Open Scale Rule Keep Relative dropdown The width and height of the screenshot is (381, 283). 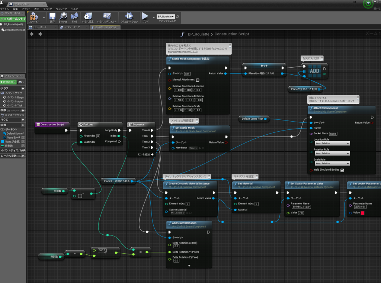pyautogui.click(x=332, y=164)
